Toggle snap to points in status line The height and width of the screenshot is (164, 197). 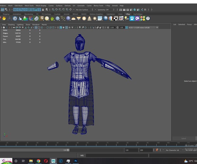click(60, 10)
